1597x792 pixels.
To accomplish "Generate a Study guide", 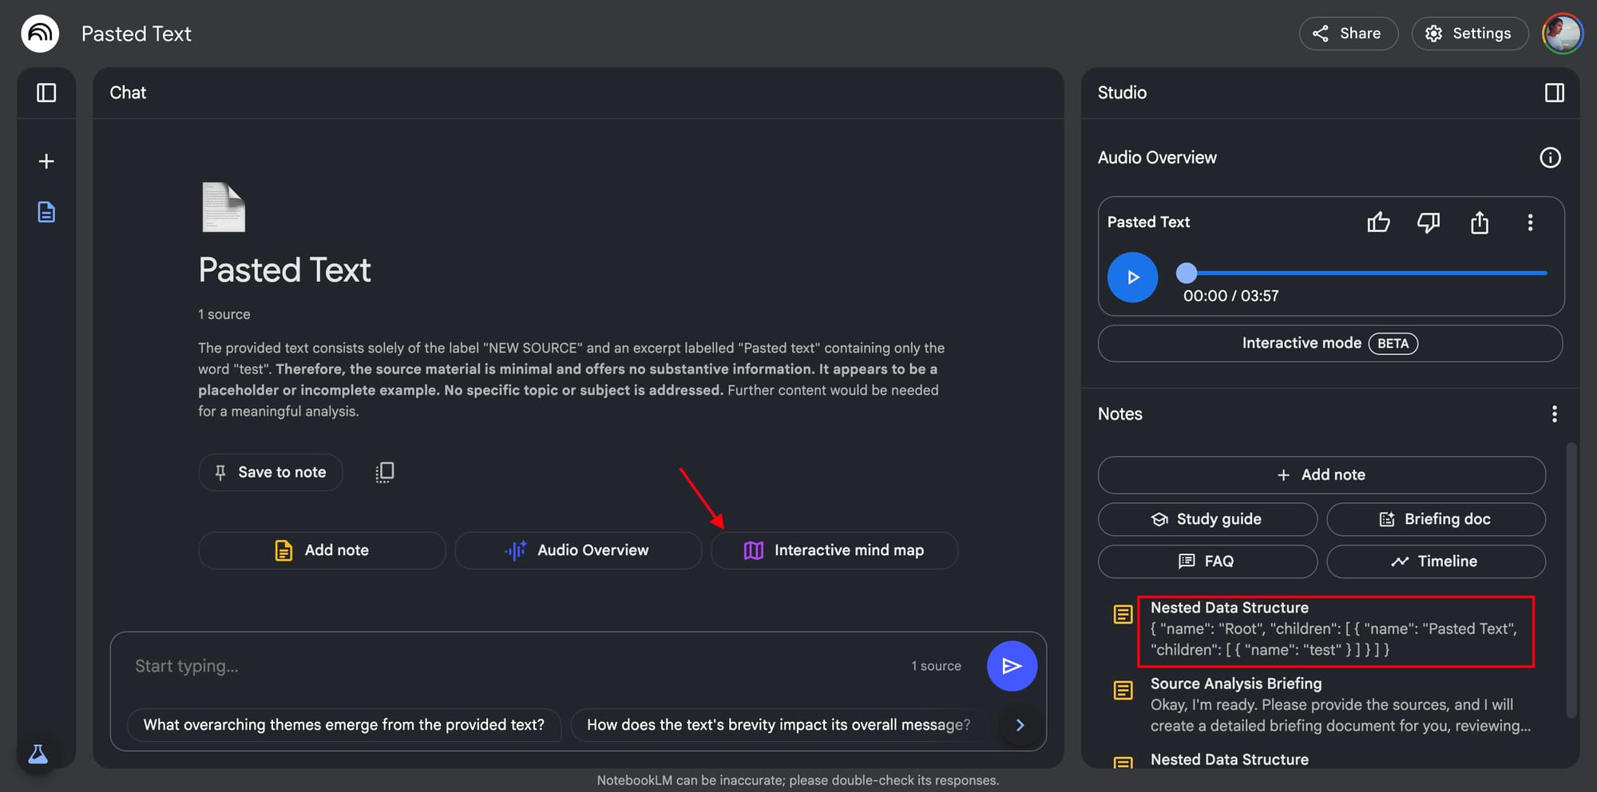I will 1207,519.
